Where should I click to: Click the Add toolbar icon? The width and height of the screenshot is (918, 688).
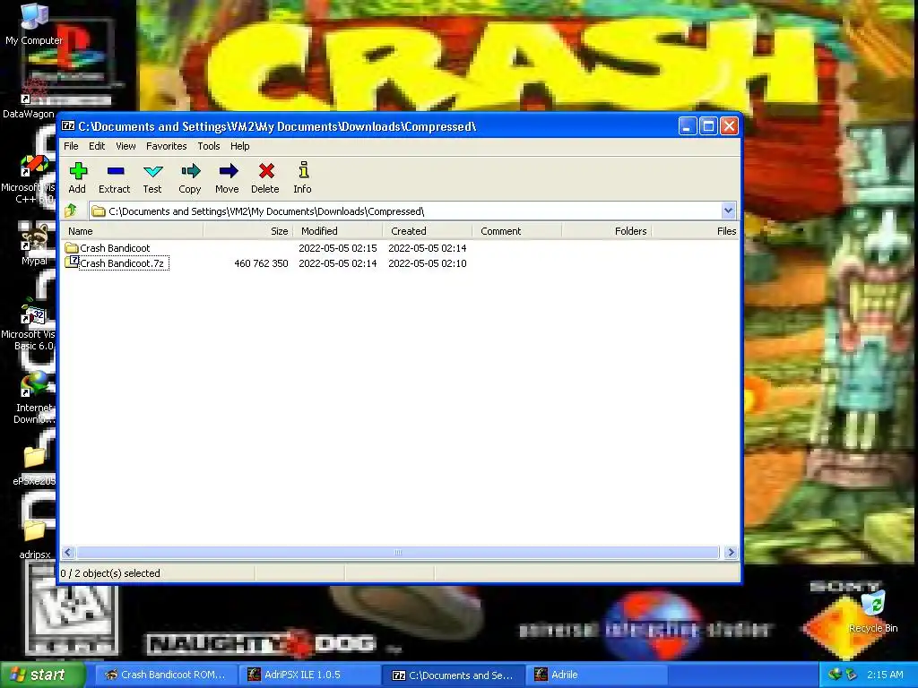click(x=78, y=171)
